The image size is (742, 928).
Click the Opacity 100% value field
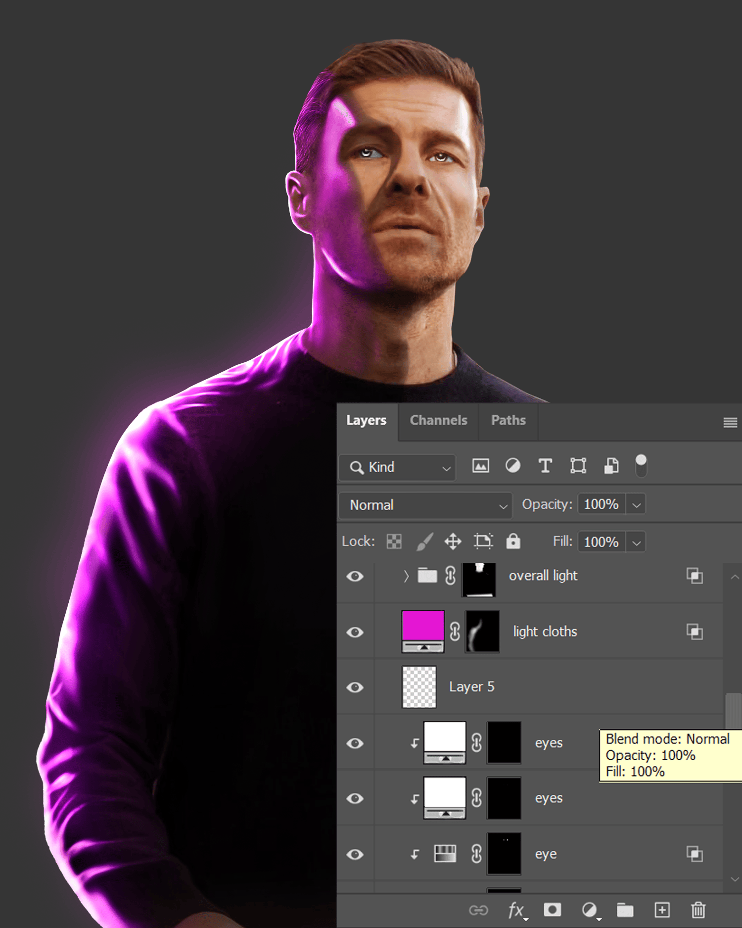click(x=602, y=504)
